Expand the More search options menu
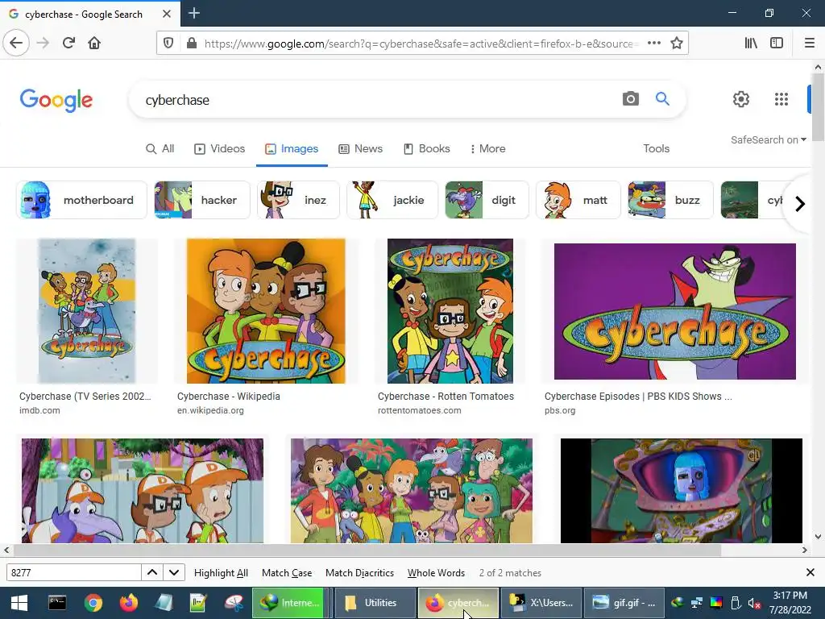 pos(487,149)
